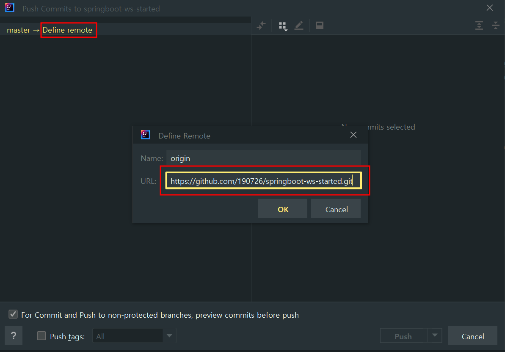Click the Name field containing origin
This screenshot has width=505, height=352.
coord(263,158)
